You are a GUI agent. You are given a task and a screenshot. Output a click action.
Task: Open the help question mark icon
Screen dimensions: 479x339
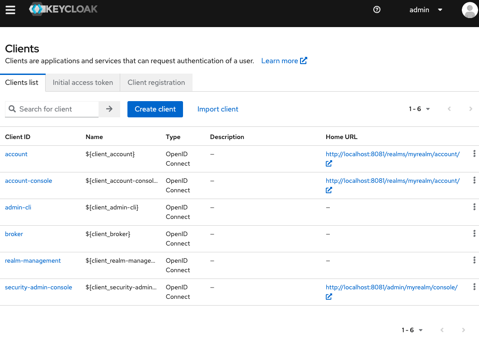click(x=377, y=10)
